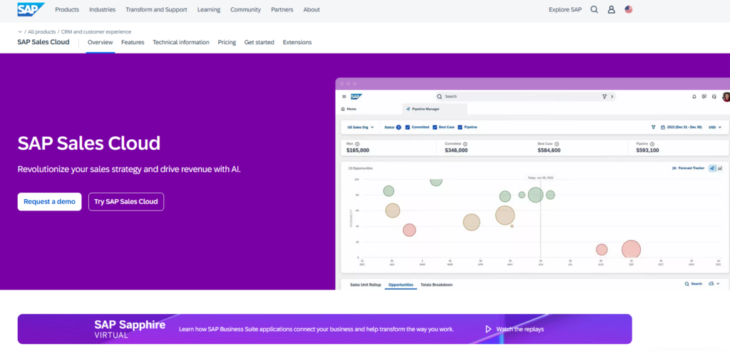Open the Products menu

pos(67,9)
